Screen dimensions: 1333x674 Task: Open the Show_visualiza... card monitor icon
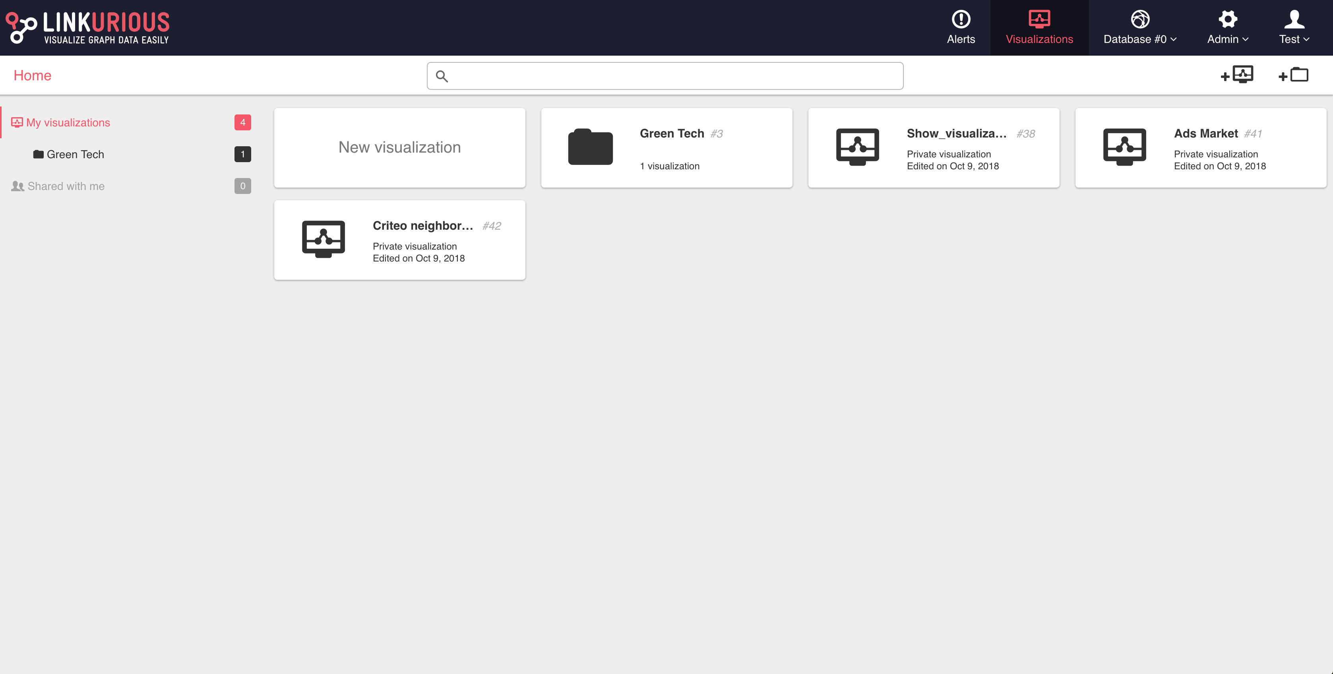tap(857, 147)
